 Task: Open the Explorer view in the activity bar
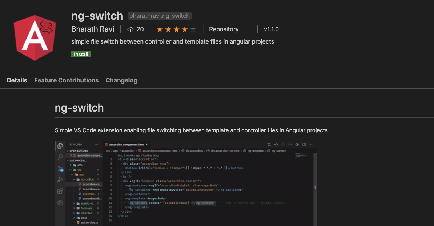pos(60,146)
